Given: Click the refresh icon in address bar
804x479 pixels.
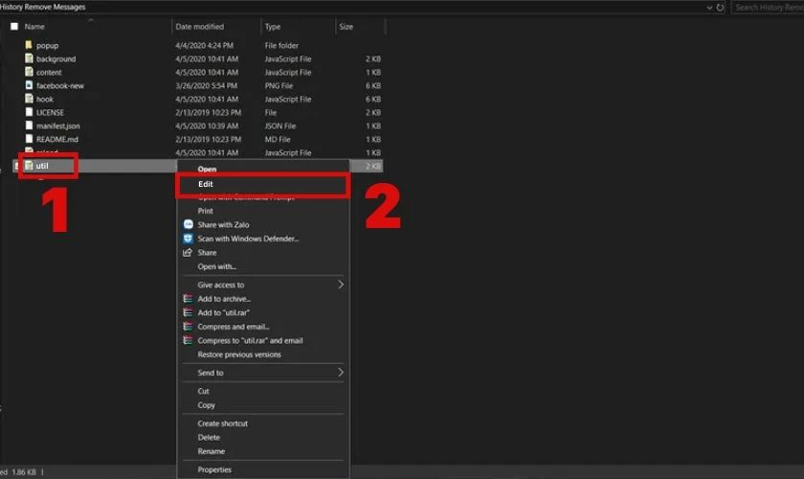Looking at the screenshot, I should coord(721,8).
